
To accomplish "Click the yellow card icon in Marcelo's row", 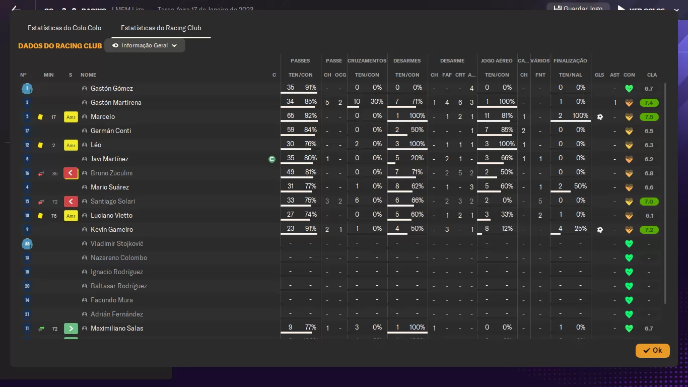I will [40, 117].
